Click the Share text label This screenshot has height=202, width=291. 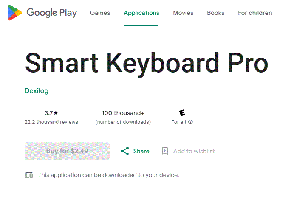click(x=141, y=151)
